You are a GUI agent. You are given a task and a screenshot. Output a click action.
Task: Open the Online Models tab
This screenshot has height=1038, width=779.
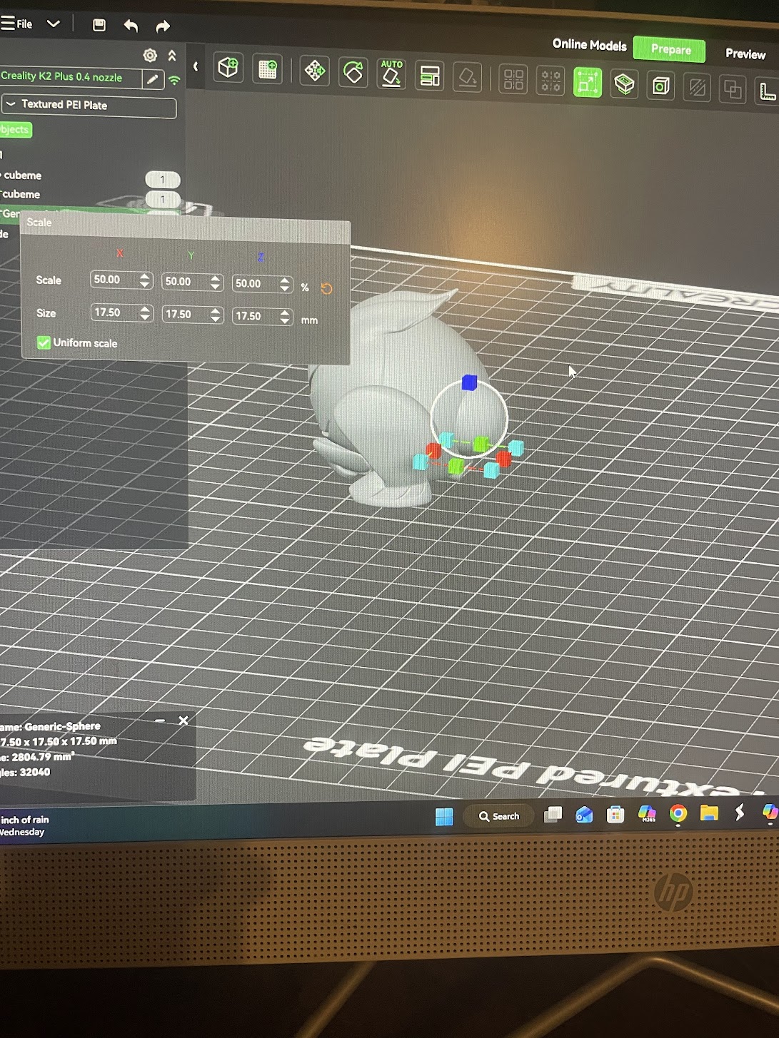click(x=589, y=44)
